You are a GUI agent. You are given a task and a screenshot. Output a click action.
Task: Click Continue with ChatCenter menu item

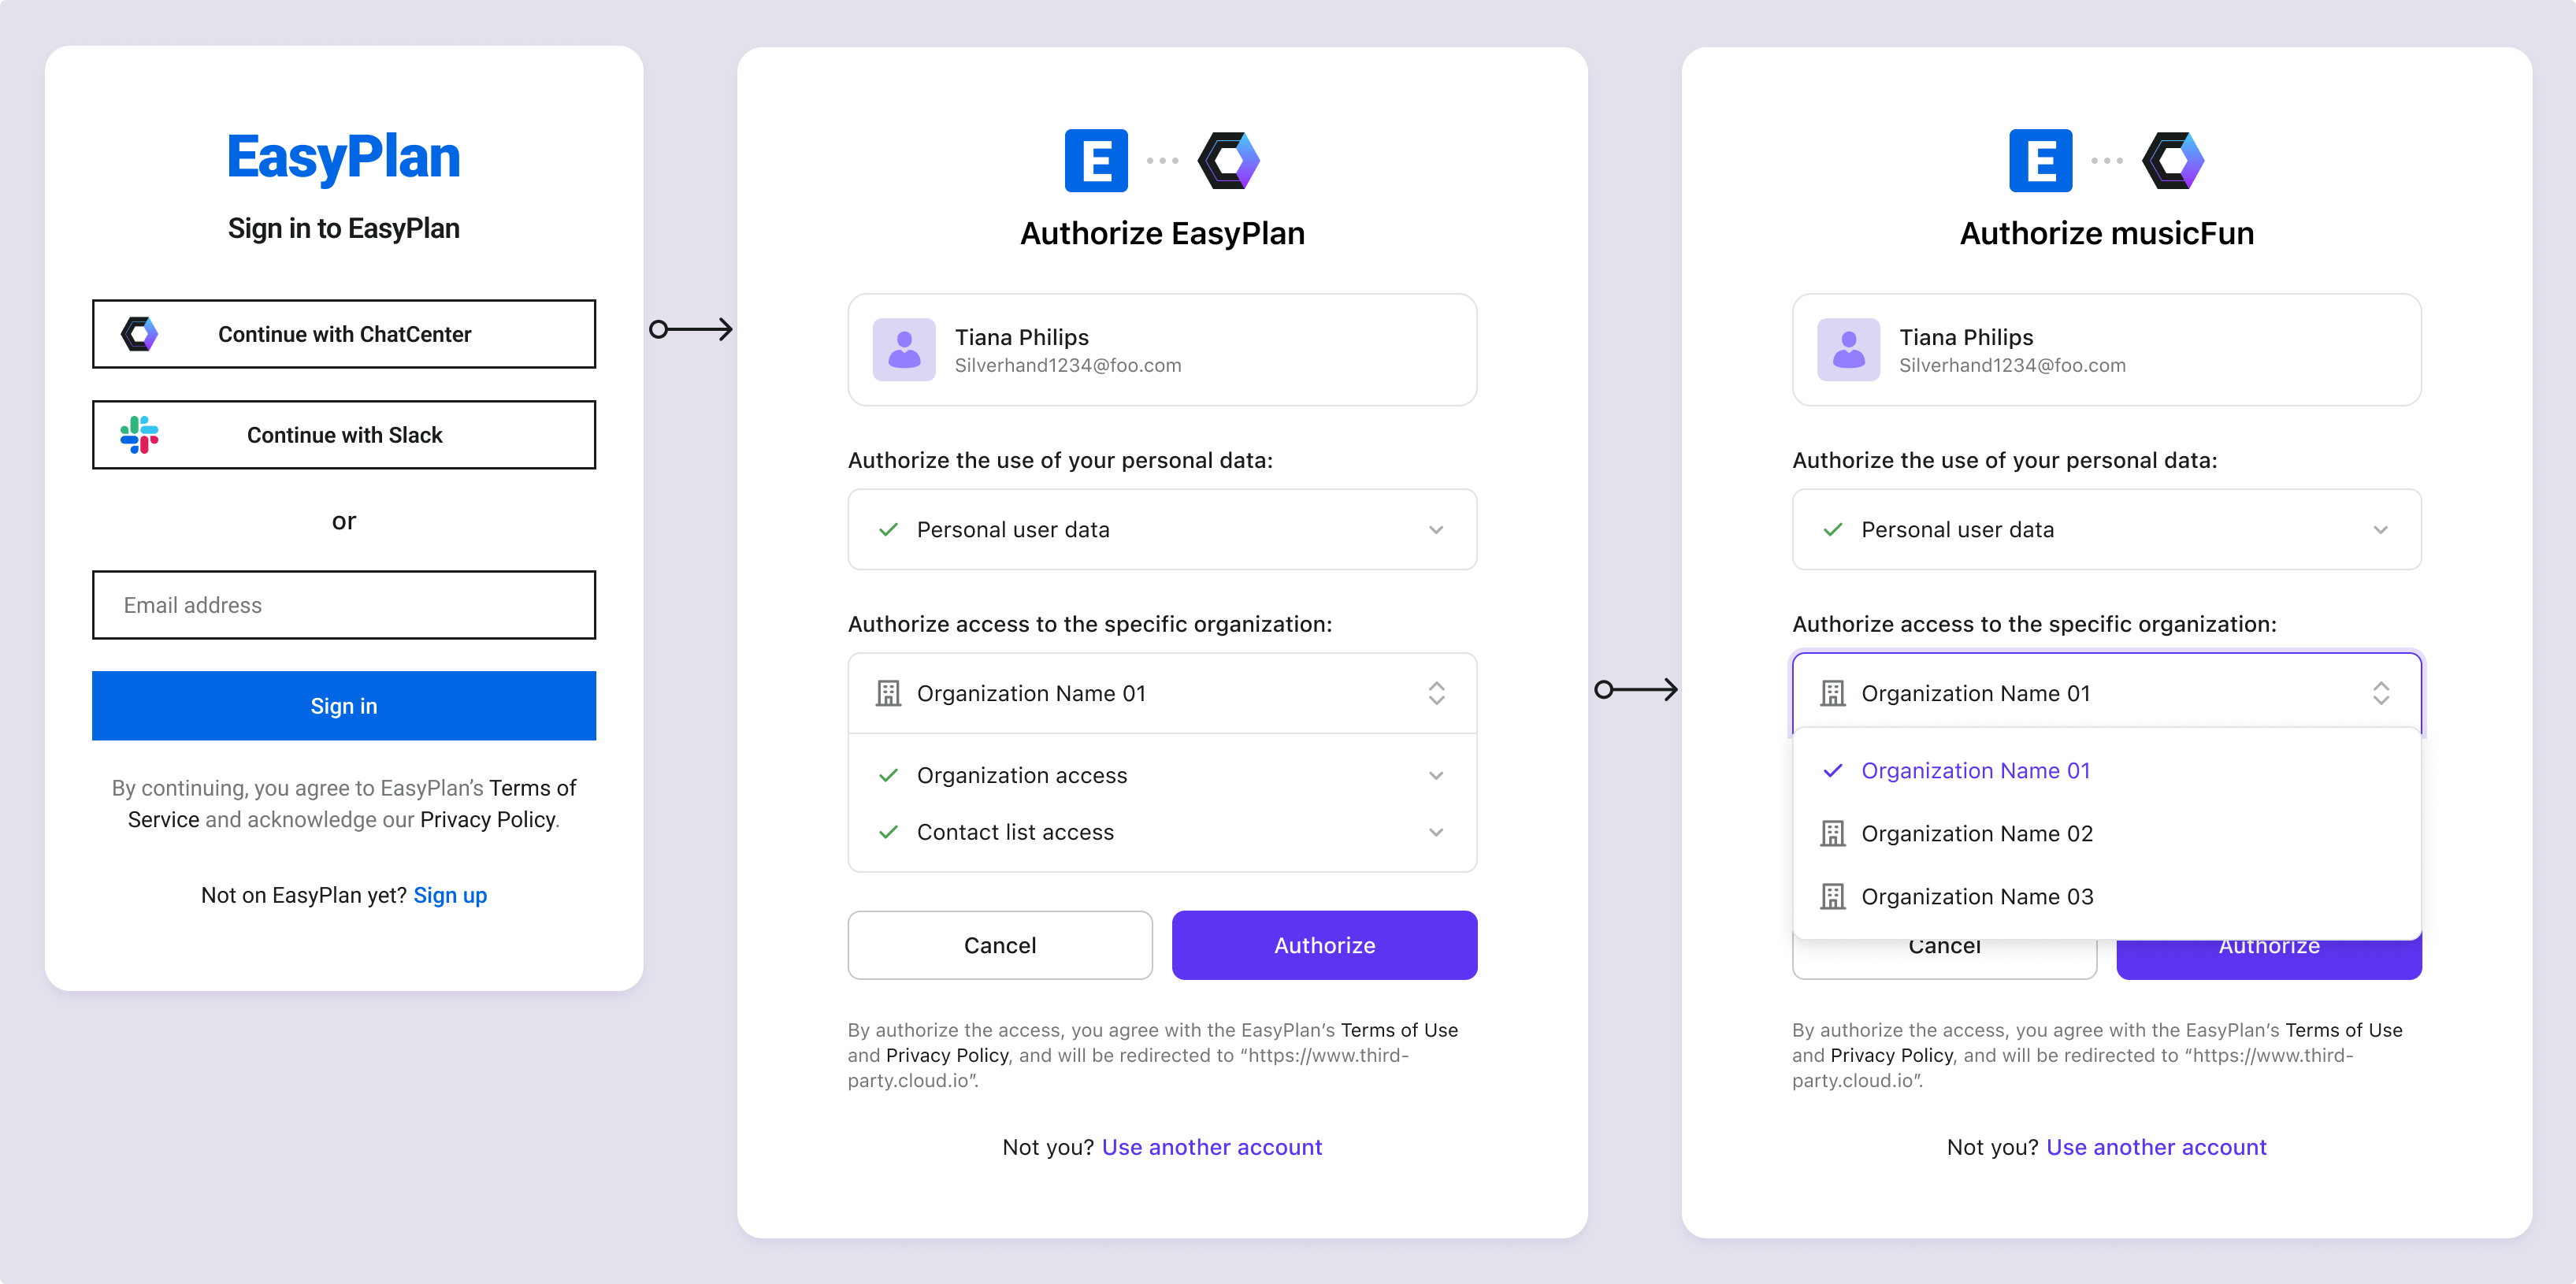tap(342, 333)
